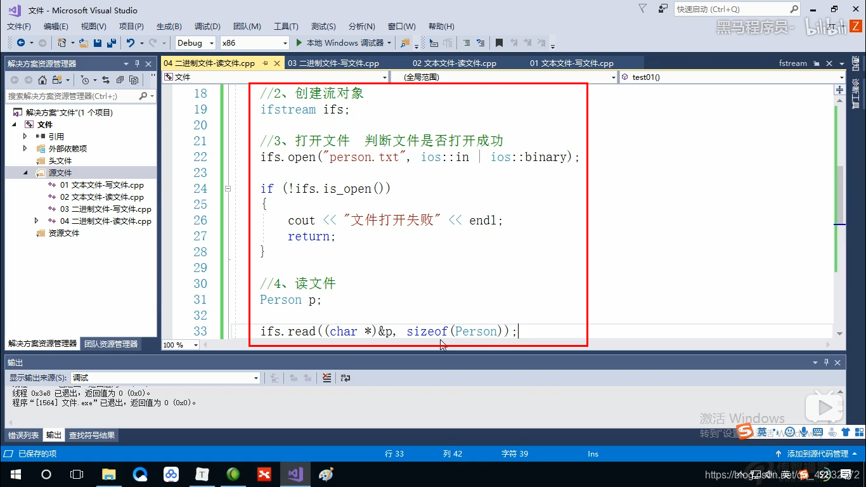The width and height of the screenshot is (866, 487).
Task: Click the Quick Launch search magnifier icon
Action: (794, 9)
